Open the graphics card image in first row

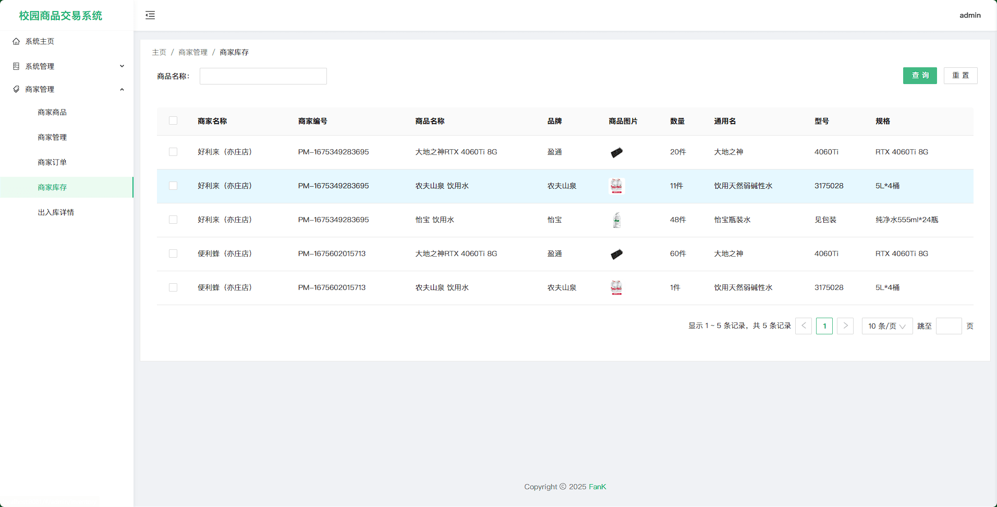616,152
